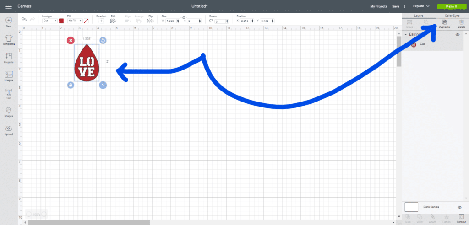Screen dimensions: 469x225
Task: Expand the Explore machine dropdown
Action: point(421,6)
